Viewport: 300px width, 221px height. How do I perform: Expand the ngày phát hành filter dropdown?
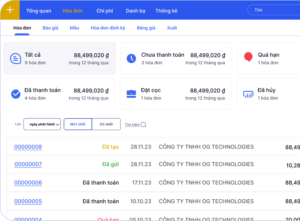[42, 124]
